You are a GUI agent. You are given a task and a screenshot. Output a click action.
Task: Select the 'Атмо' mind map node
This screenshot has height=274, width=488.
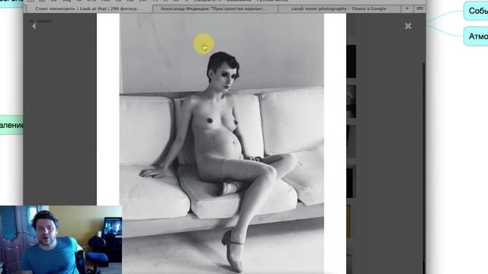(476, 37)
